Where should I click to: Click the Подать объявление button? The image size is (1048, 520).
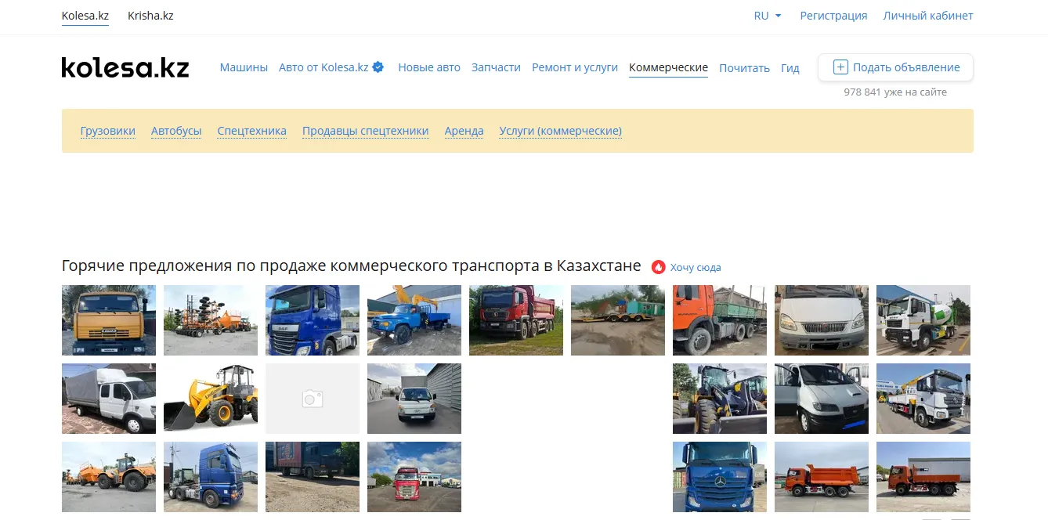point(895,67)
